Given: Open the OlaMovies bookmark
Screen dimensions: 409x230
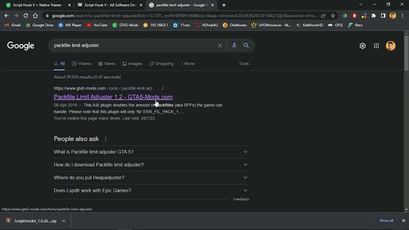Looking at the screenshot, I should pyautogui.click(x=235, y=25).
